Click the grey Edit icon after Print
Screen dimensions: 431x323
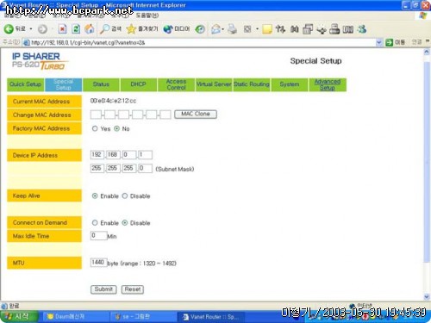pyautogui.click(x=247, y=29)
